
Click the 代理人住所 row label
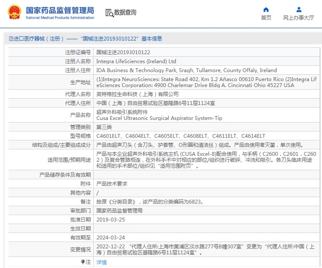[x=78, y=103]
